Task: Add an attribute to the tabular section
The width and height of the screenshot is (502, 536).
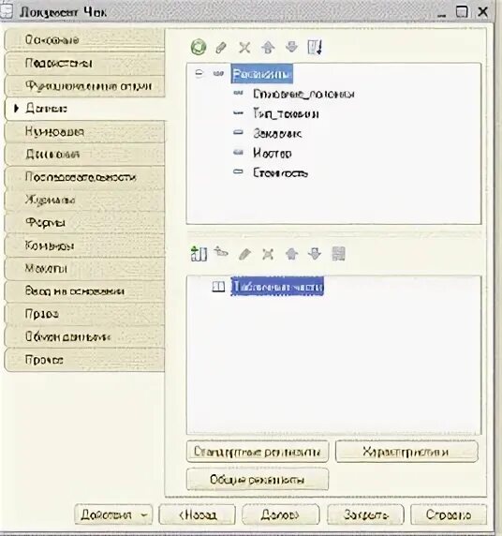Action: pyautogui.click(x=221, y=253)
